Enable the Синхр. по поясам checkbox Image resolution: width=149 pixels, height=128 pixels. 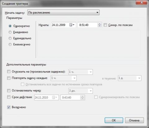point(105,25)
